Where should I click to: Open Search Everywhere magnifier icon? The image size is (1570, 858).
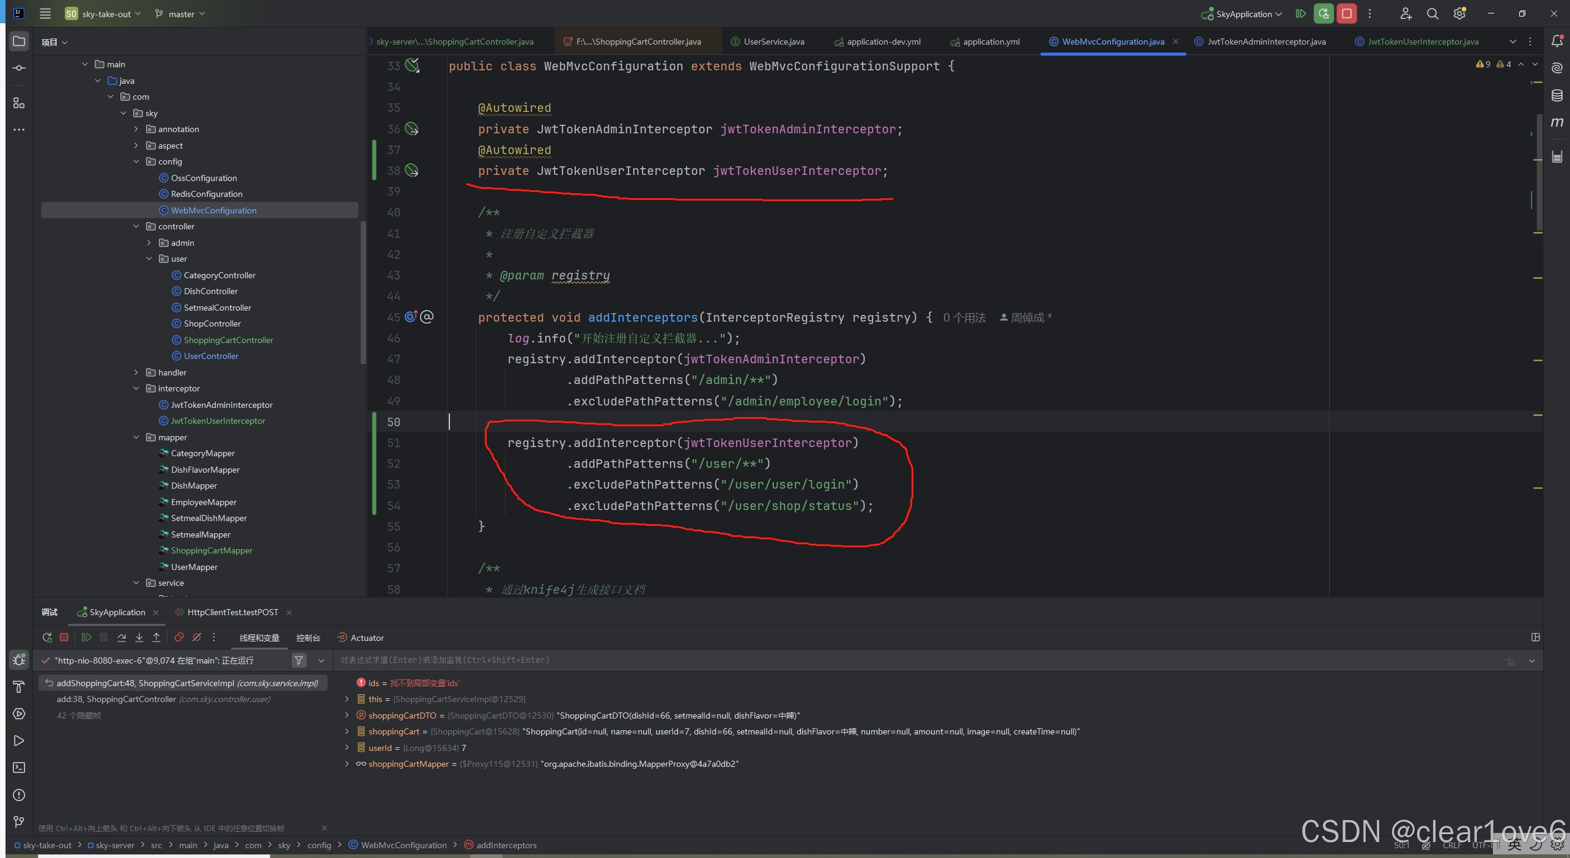click(1432, 13)
